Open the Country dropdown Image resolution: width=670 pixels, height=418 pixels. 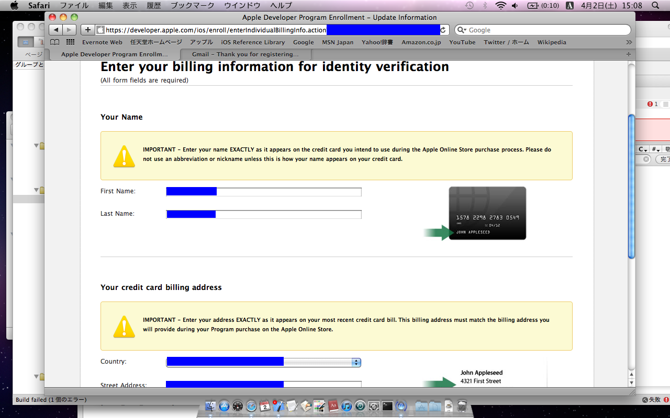264,362
